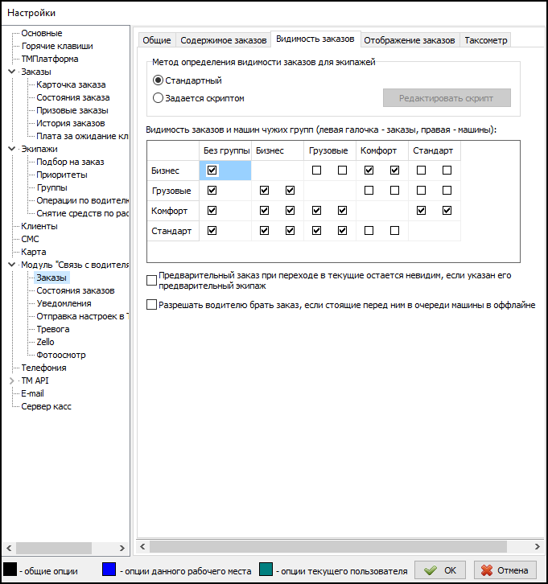Select Телефония in the settings tree
The height and width of the screenshot is (584, 548).
[x=43, y=368]
